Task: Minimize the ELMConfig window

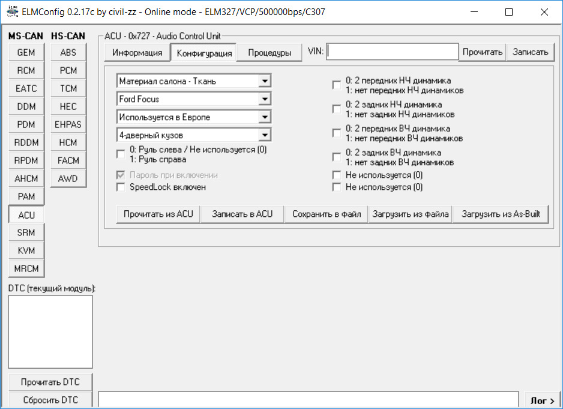Action: tap(474, 12)
